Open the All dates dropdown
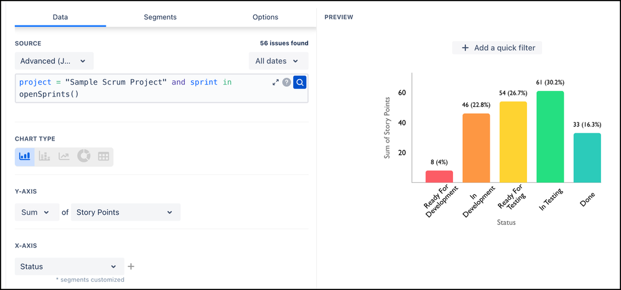The image size is (621, 290). pyautogui.click(x=278, y=61)
